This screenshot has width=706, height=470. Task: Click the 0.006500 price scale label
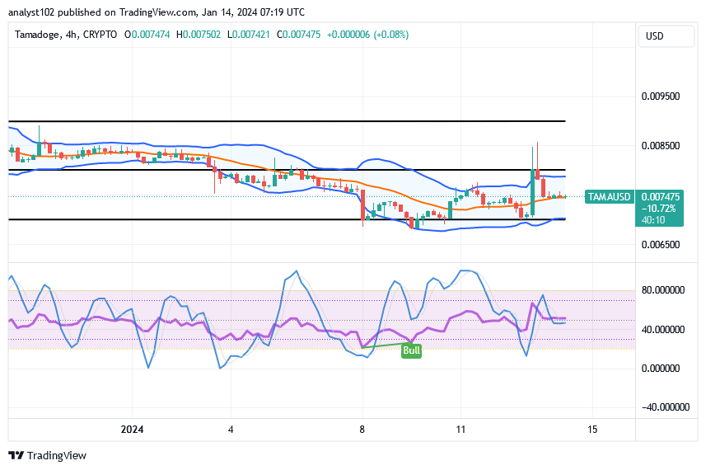(661, 245)
